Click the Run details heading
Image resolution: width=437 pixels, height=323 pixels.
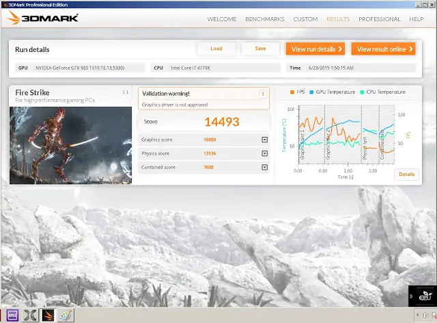pyautogui.click(x=32, y=49)
